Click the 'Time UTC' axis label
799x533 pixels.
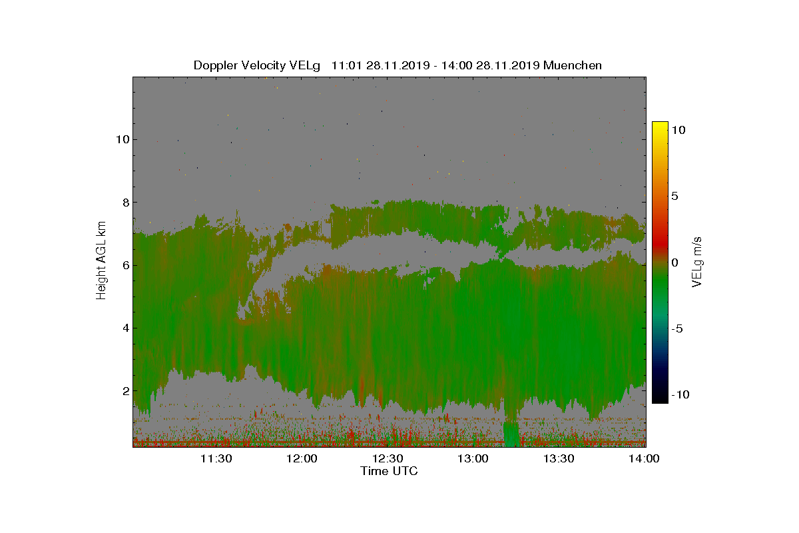pos(390,471)
